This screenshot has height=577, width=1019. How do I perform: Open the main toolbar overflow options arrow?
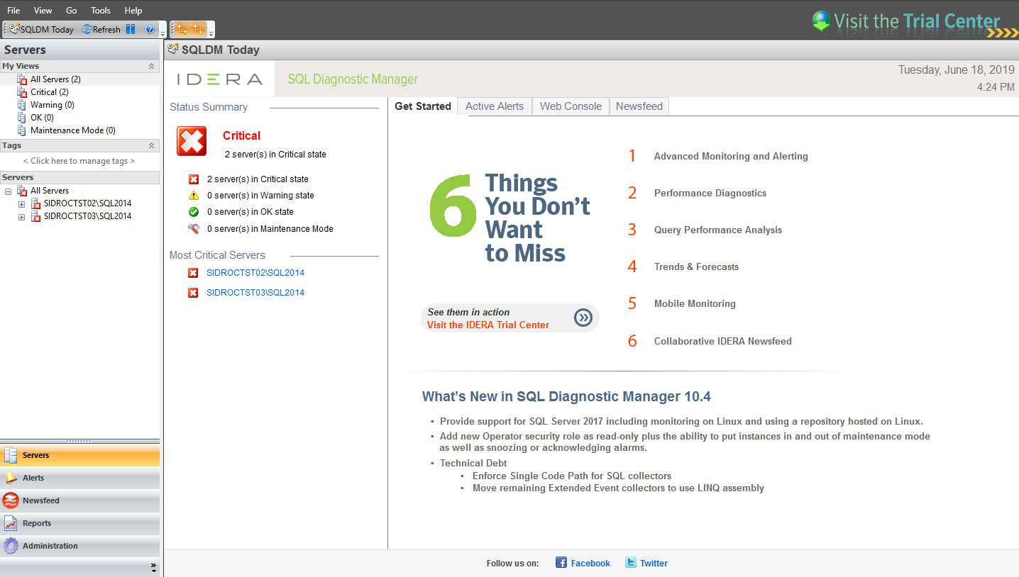tap(163, 31)
